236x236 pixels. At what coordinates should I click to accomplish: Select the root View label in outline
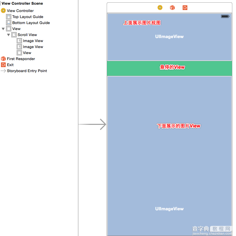coord(16,29)
